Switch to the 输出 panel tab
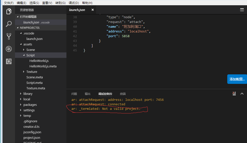 pyautogui.click(x=88, y=94)
